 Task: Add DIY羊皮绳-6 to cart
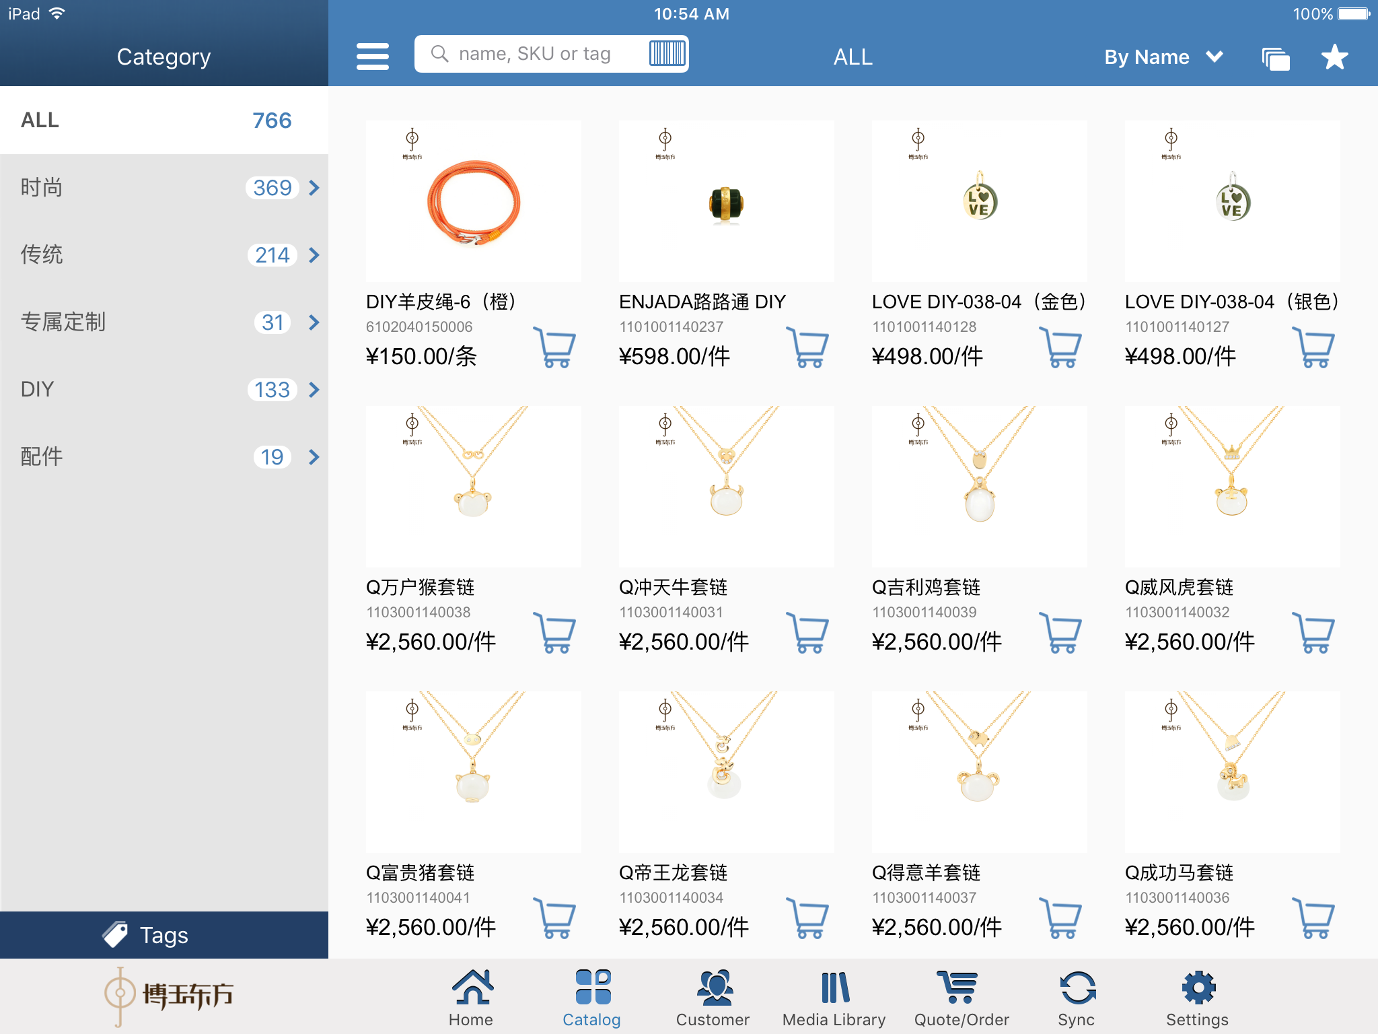click(x=555, y=347)
